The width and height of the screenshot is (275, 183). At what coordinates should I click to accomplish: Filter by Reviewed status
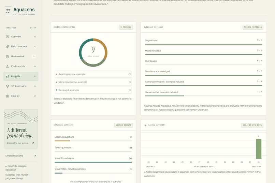tap(93, 90)
